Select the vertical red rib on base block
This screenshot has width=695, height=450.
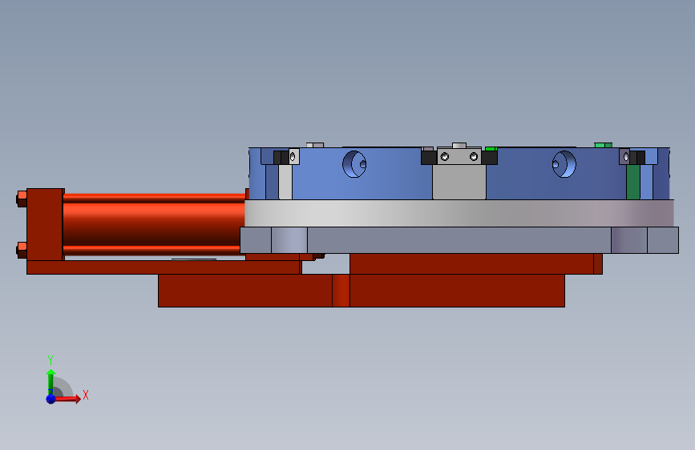(341, 291)
